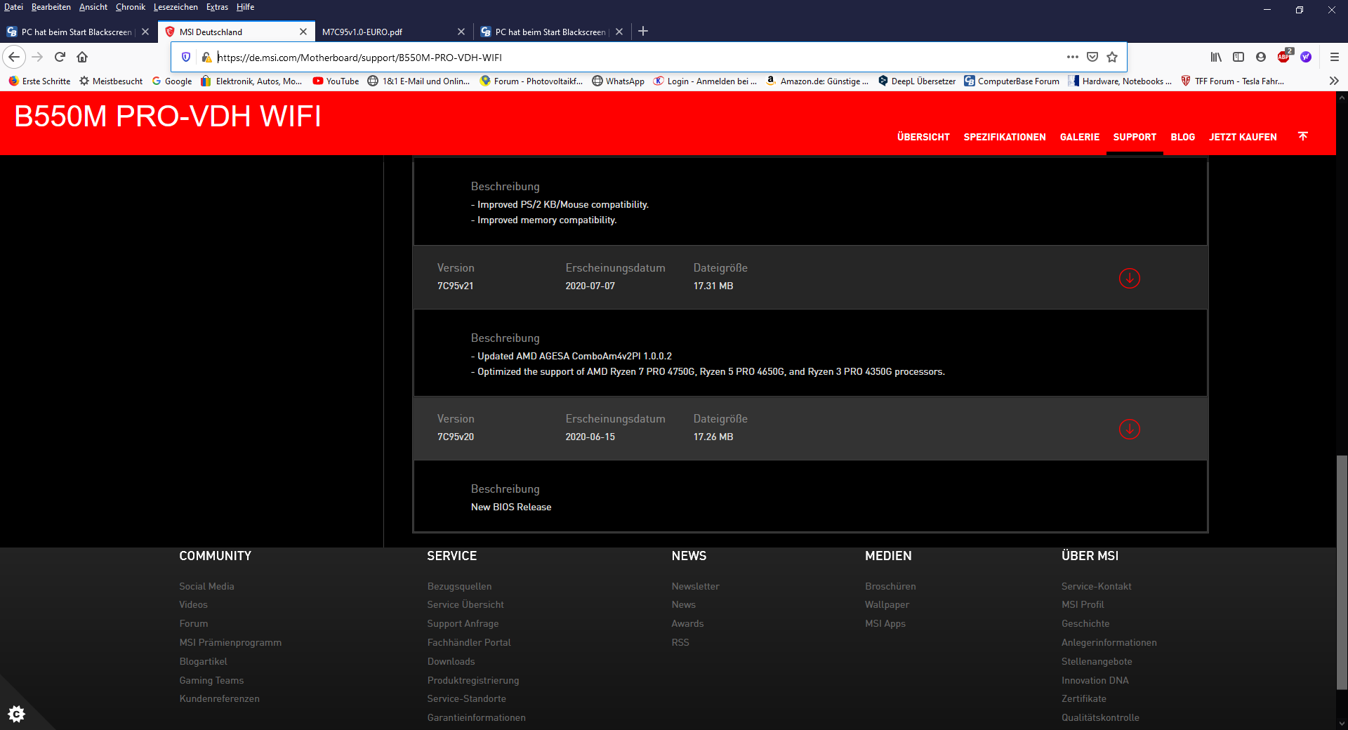Close the MSI Deutschland tab
Viewport: 1348px width, 730px height.
(x=303, y=32)
